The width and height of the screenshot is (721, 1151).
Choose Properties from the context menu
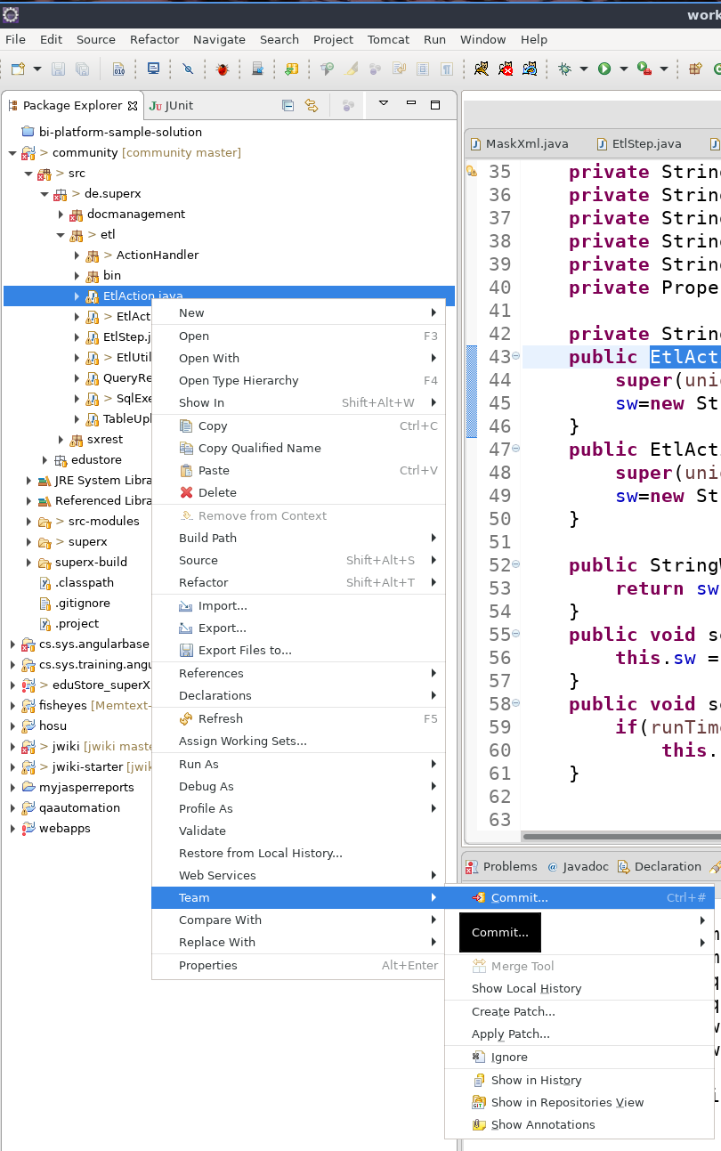[x=207, y=965]
